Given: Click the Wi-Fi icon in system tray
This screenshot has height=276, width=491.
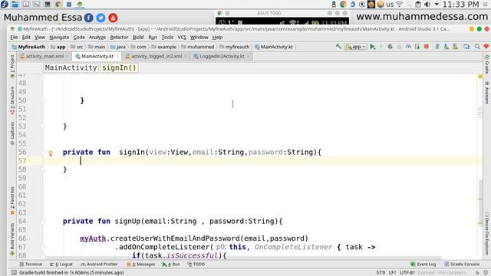Looking at the screenshot, I should tap(399, 5).
